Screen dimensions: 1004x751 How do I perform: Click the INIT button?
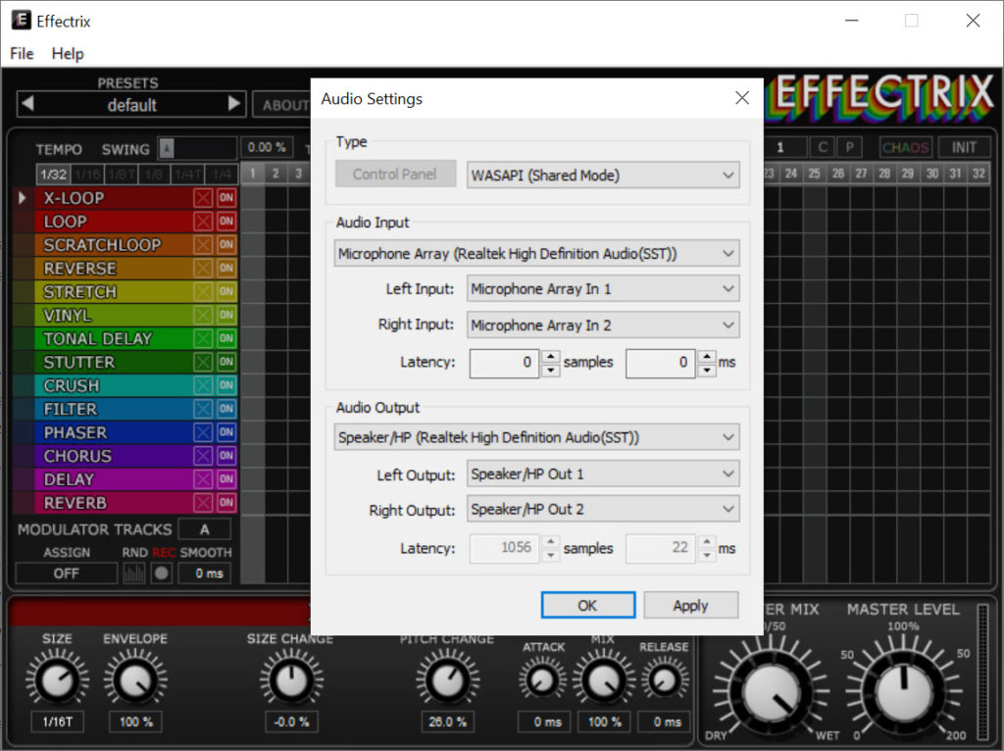point(964,148)
